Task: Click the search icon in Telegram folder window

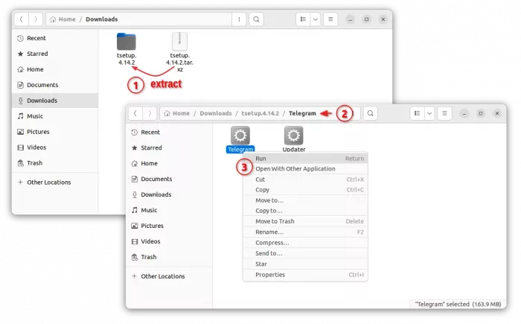Action: (371, 113)
